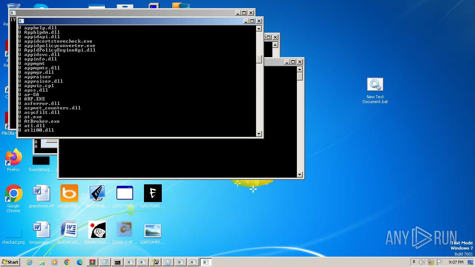
Task: Click bottom-right console scrollbar thumb
Action: point(300,76)
